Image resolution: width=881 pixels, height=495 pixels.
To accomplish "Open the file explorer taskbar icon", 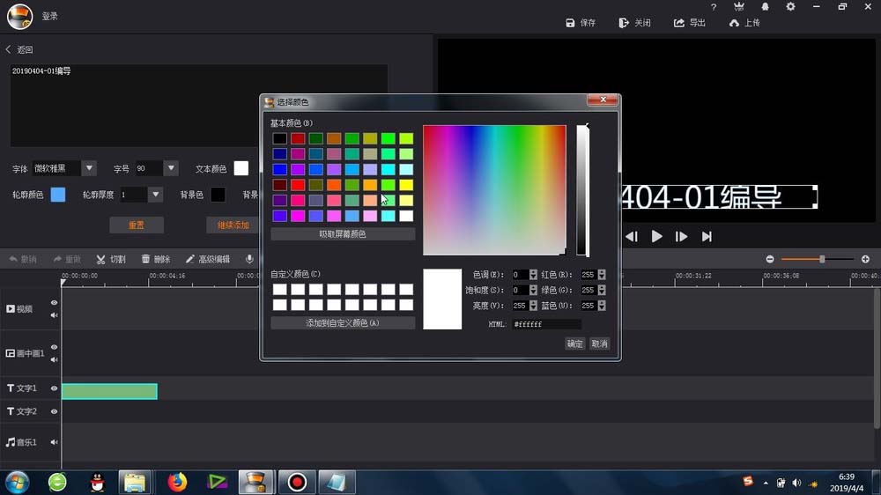I will pos(135,482).
